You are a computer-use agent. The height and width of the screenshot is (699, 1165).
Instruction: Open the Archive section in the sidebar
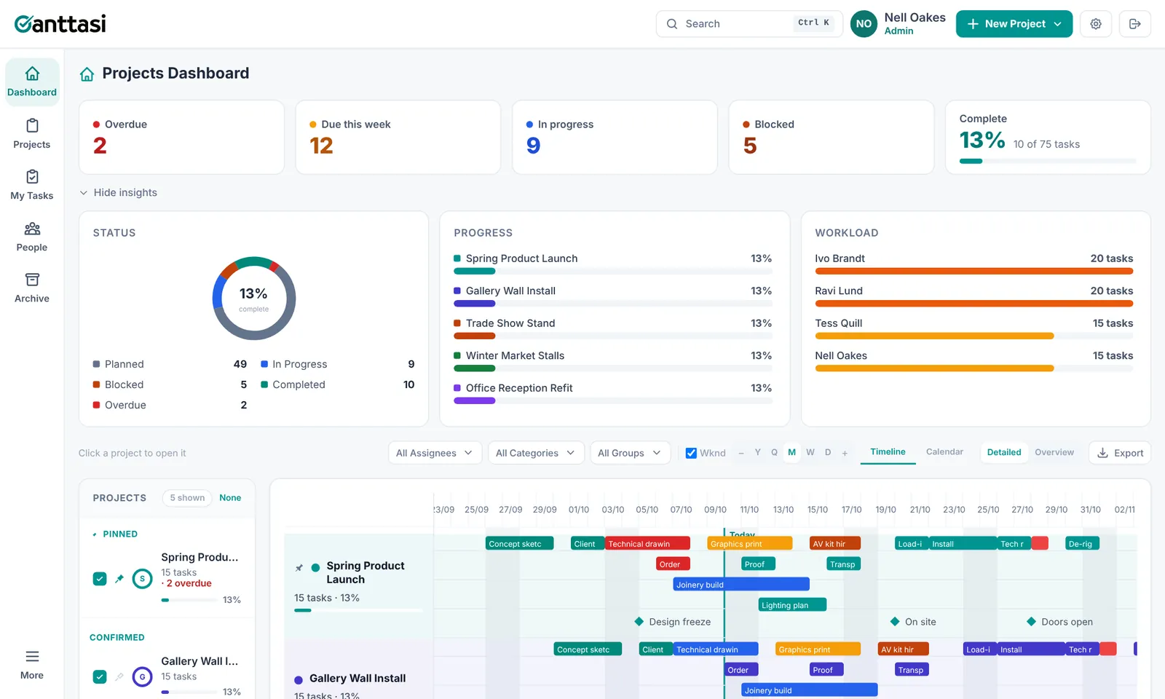(x=32, y=288)
